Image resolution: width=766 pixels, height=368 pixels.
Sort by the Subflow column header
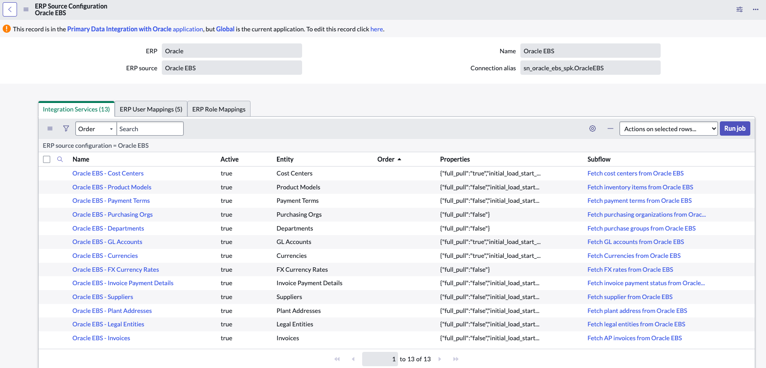599,159
